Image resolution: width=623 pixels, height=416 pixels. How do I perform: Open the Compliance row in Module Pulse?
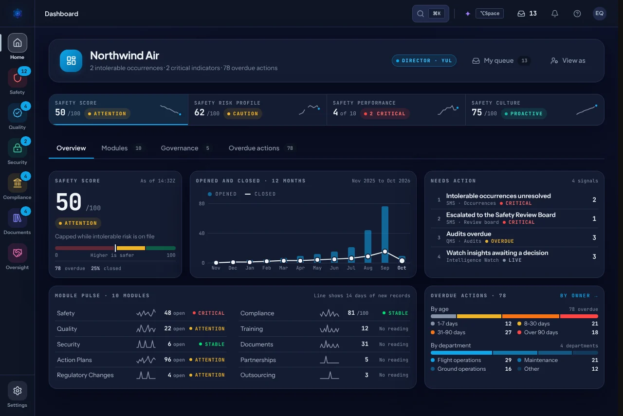tap(324, 313)
